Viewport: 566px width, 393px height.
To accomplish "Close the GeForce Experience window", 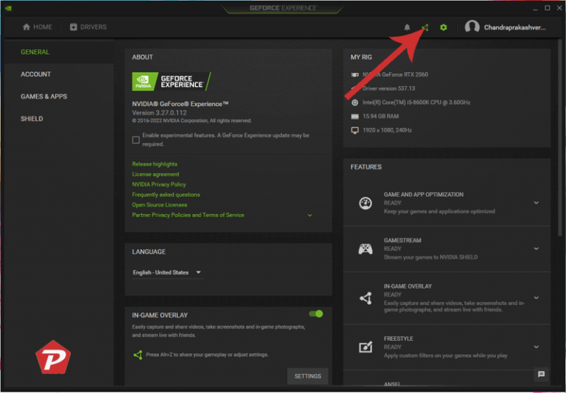I will pyautogui.click(x=559, y=8).
